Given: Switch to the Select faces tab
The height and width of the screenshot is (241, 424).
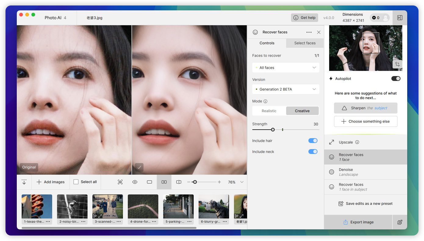Looking at the screenshot, I should pyautogui.click(x=305, y=43).
